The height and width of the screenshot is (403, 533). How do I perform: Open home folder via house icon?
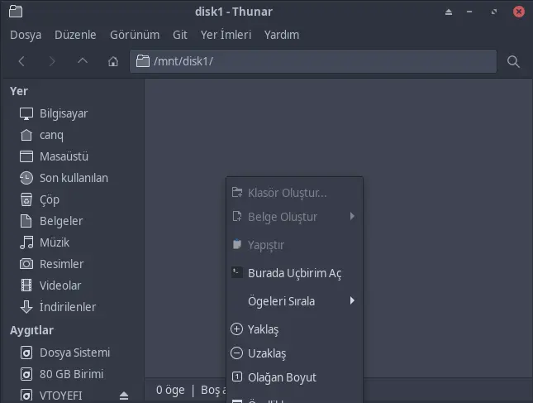[x=113, y=61]
